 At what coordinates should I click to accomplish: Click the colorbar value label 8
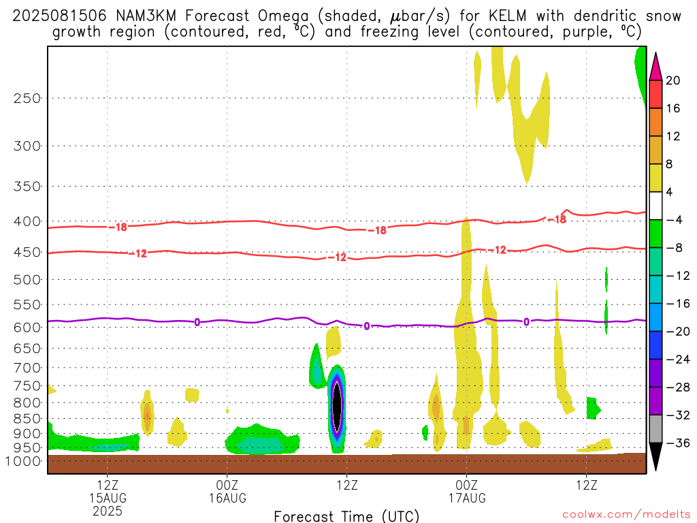(669, 164)
